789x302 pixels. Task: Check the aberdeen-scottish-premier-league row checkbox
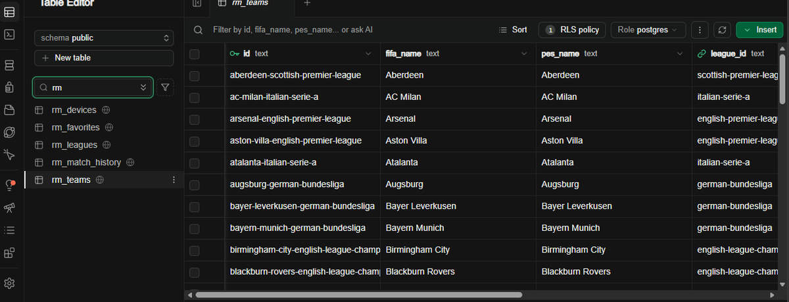[x=194, y=76]
